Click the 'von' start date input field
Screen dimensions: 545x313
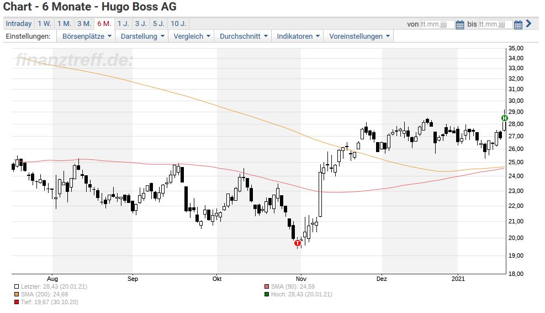pos(437,24)
